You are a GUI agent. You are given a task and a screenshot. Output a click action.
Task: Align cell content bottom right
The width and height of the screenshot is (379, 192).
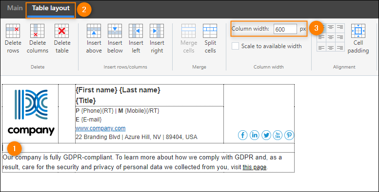(340, 47)
